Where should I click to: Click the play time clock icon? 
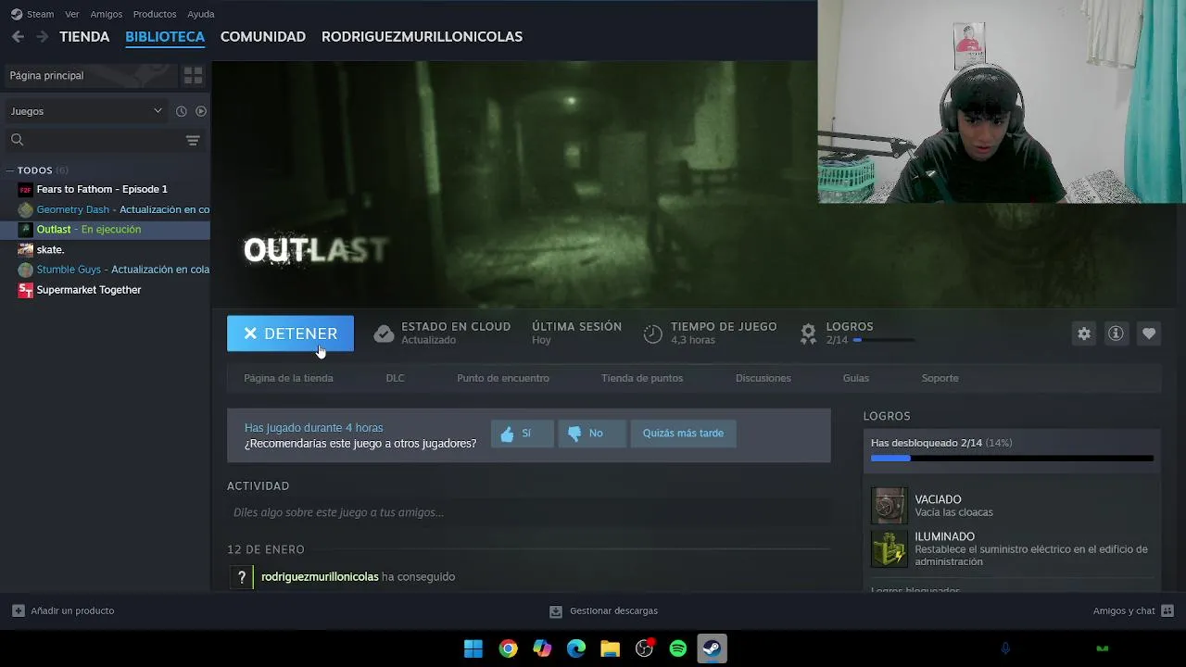653,333
